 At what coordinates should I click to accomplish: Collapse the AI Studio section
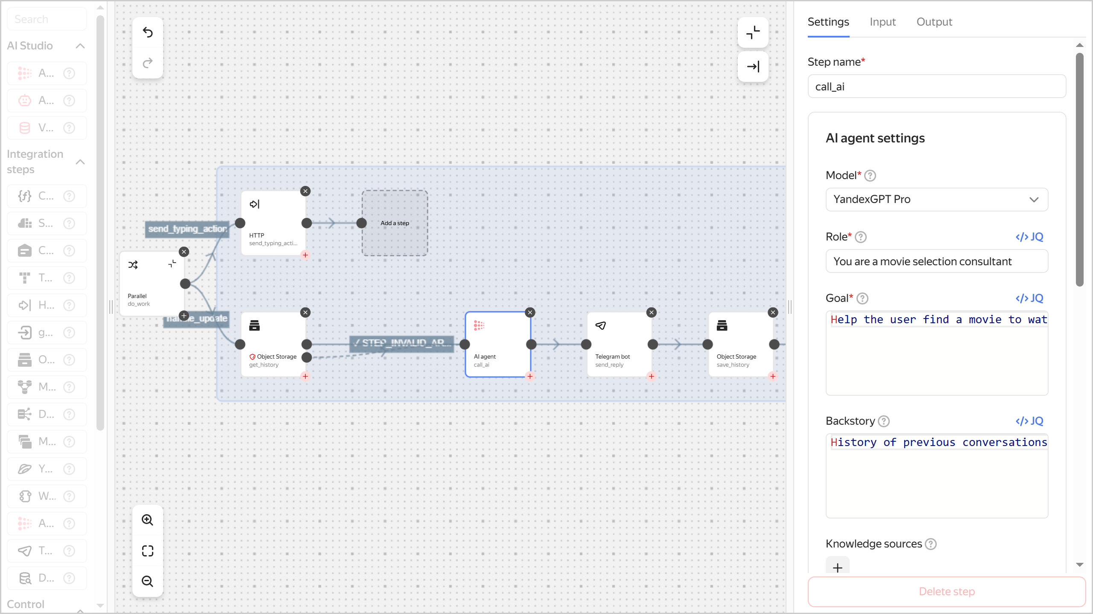point(80,46)
